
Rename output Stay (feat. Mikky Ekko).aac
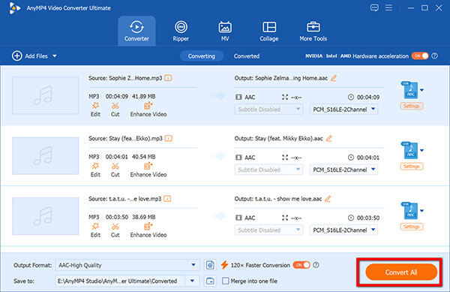329,138
